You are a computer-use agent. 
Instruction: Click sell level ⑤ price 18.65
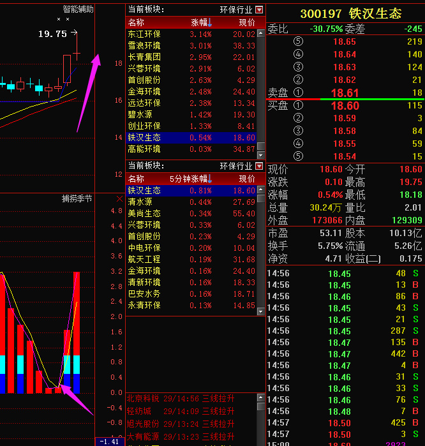click(x=345, y=42)
